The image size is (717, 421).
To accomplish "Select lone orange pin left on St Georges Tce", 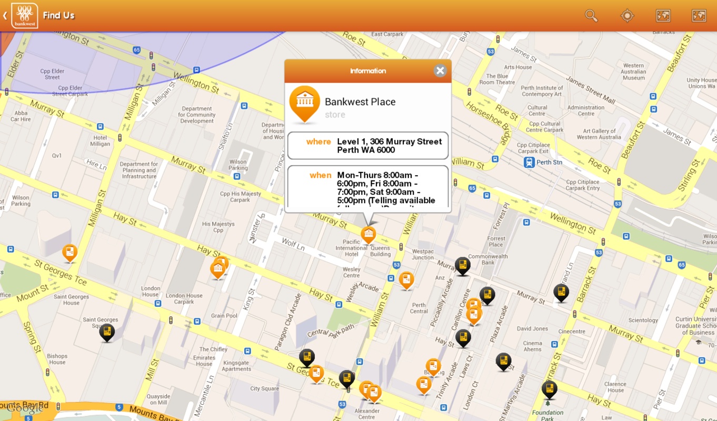I will point(70,254).
